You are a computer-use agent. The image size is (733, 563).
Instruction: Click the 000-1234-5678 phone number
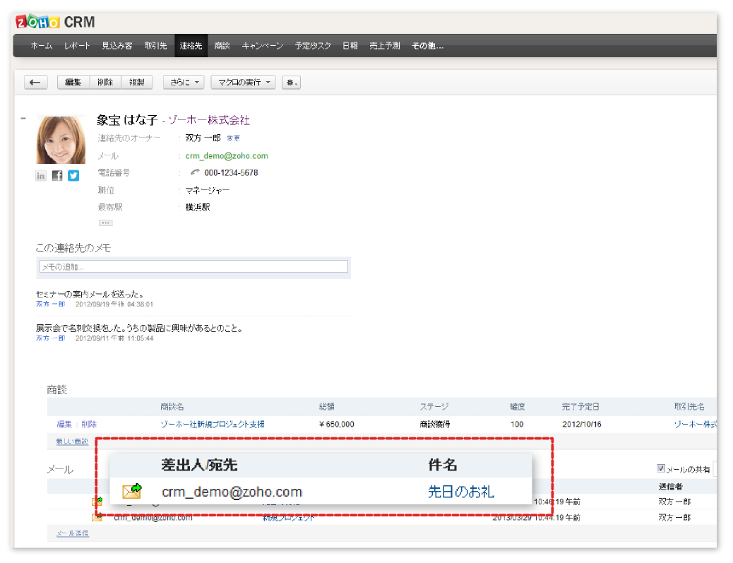[231, 172]
